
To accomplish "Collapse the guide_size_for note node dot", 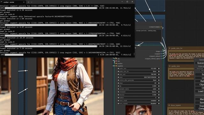I will click(x=170, y=48).
